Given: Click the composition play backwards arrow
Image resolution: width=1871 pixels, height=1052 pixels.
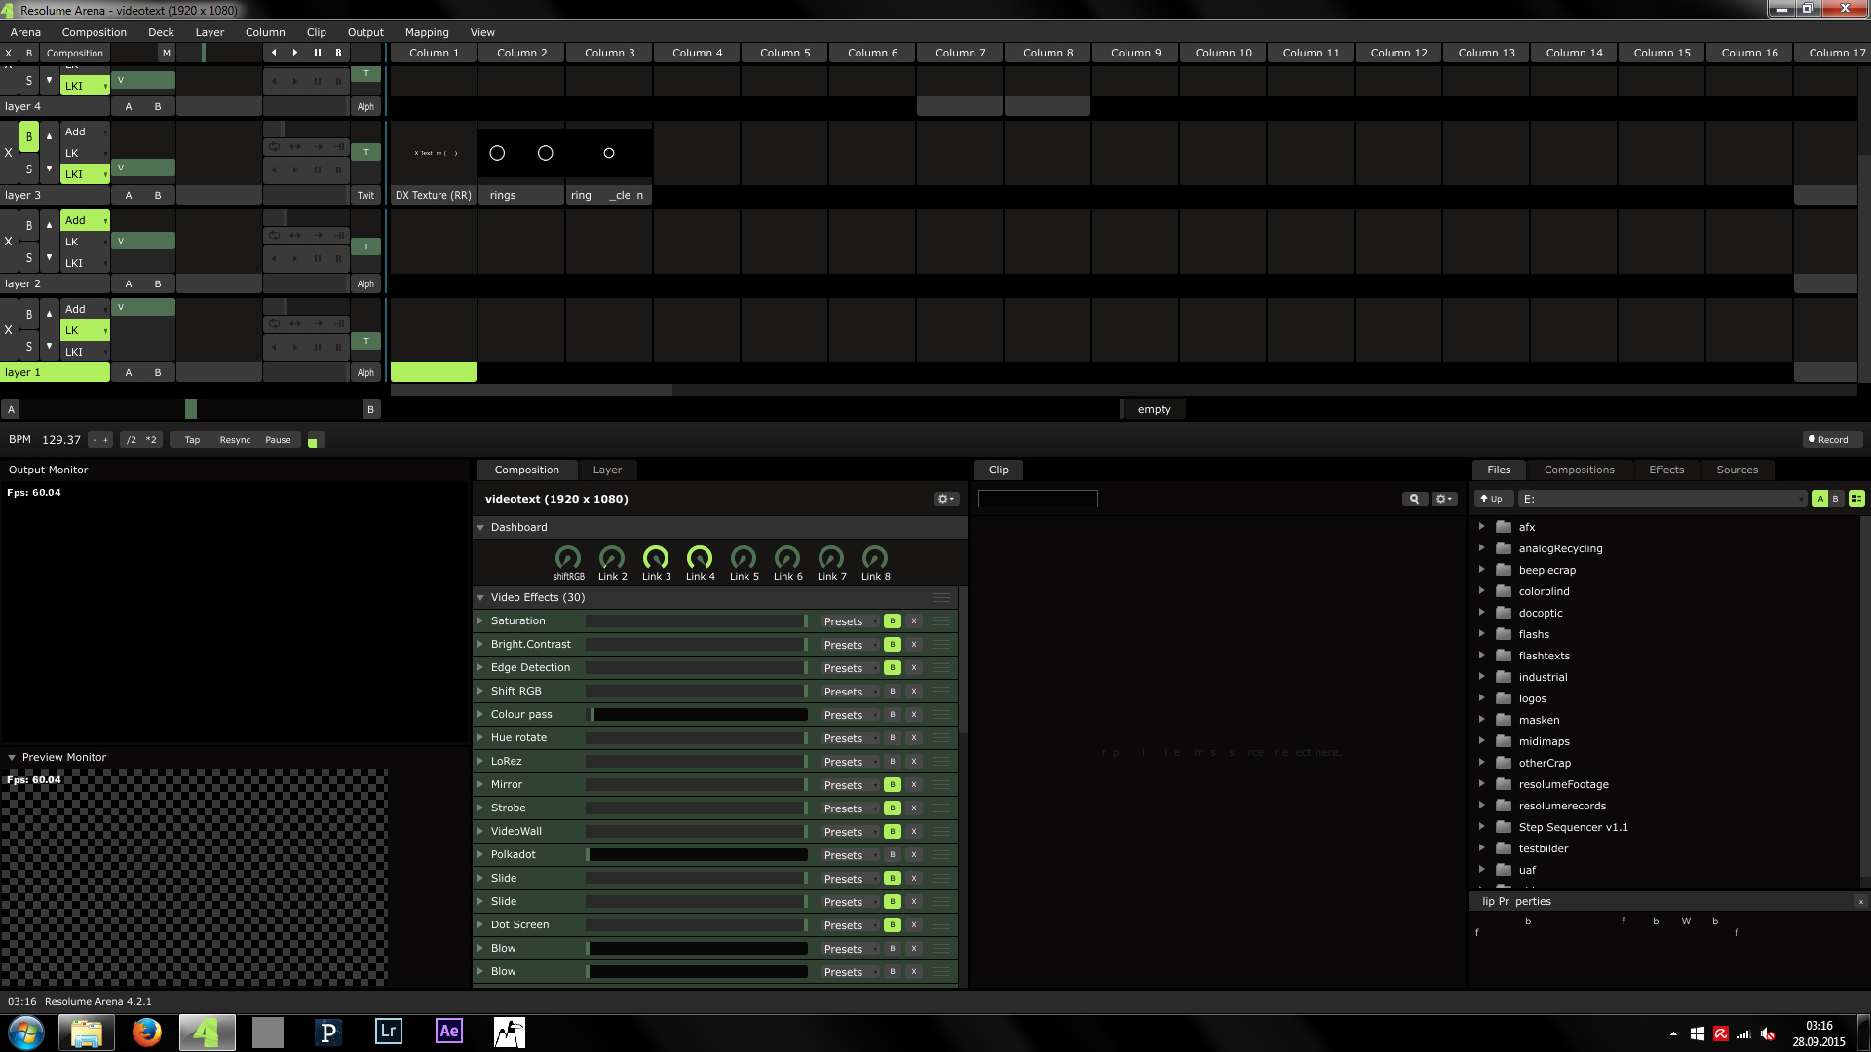Looking at the screenshot, I should click(x=274, y=53).
